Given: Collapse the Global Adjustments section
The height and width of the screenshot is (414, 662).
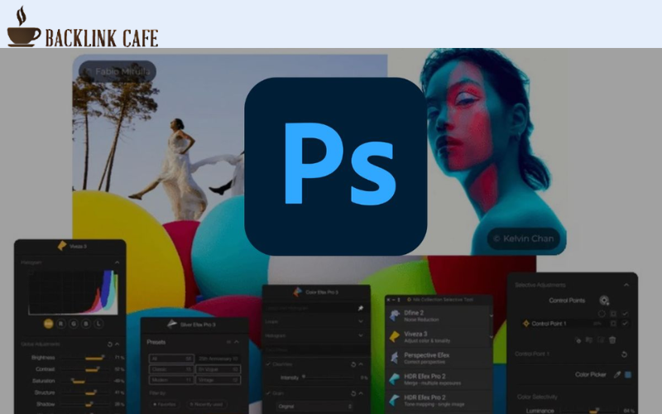Looking at the screenshot, I should point(118,344).
